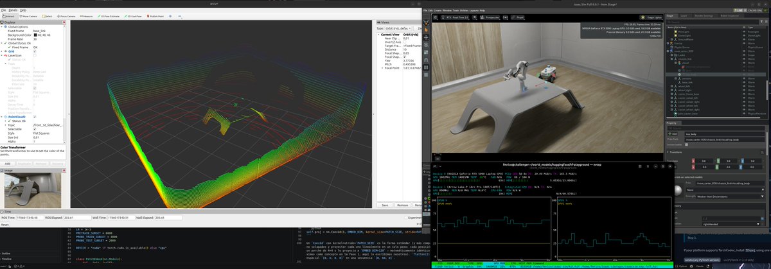
Task: Close the RViz Displays panel
Action: pos(64,22)
